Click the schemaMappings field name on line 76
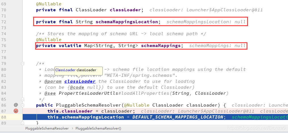The image size is (288, 133). pyautogui.click(x=161, y=45)
